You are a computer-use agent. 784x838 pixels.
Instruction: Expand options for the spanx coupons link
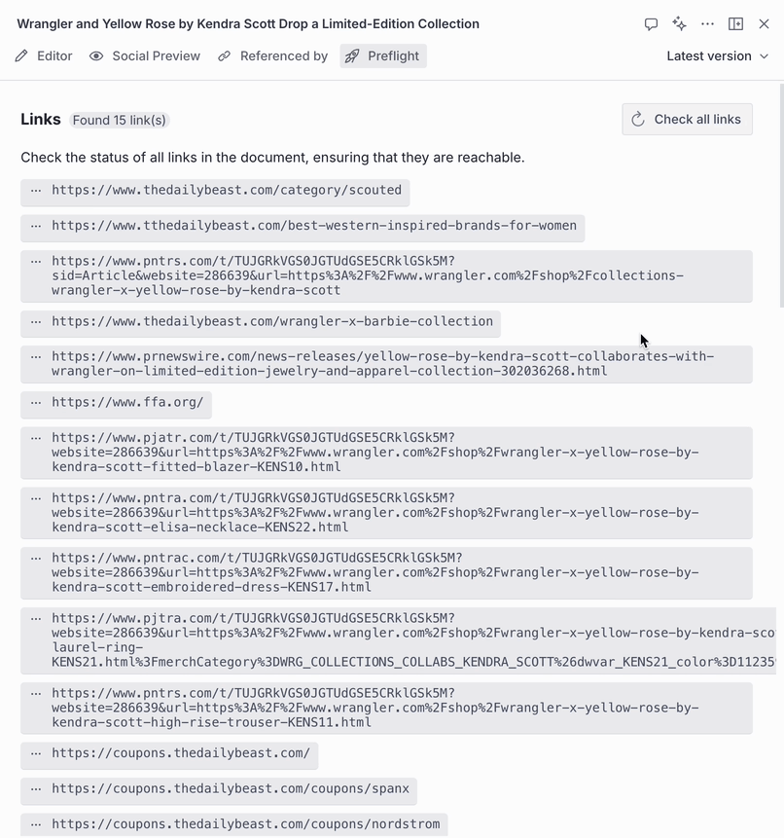pyautogui.click(x=36, y=790)
